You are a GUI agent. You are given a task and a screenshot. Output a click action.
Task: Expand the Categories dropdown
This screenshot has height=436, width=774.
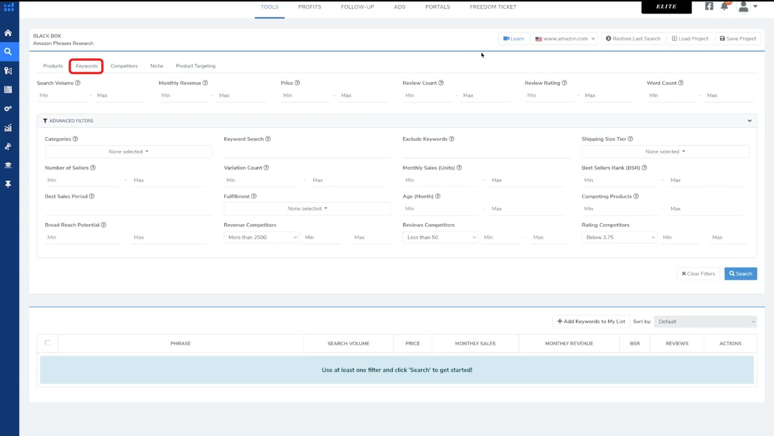point(128,152)
